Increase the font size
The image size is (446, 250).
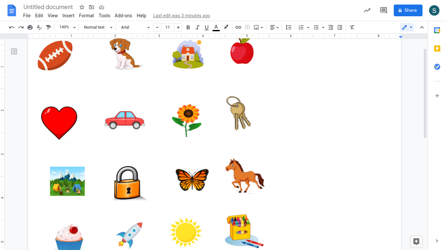pyautogui.click(x=178, y=27)
